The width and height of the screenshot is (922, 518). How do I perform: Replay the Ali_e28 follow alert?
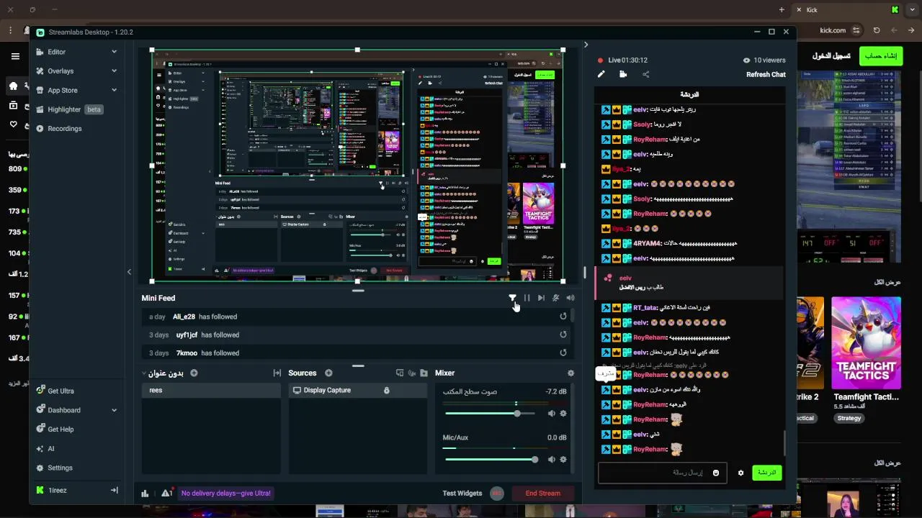[x=563, y=317]
